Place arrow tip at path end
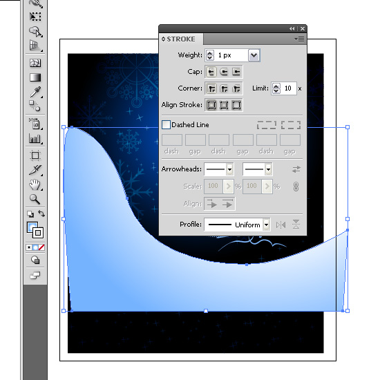 click(x=227, y=204)
